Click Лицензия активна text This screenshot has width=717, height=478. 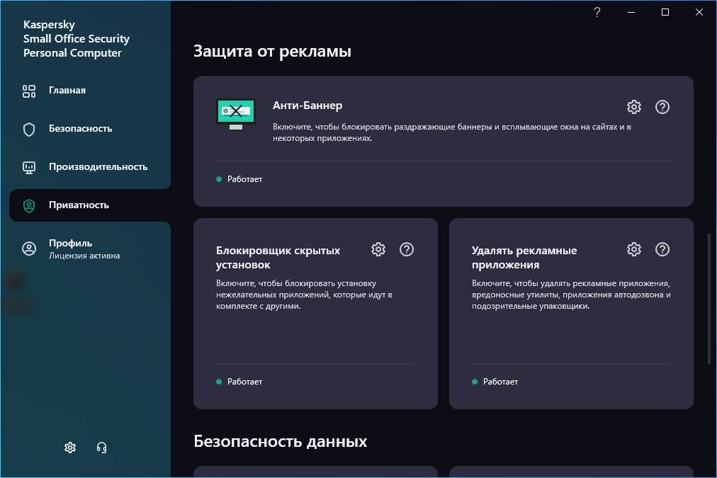pos(84,256)
